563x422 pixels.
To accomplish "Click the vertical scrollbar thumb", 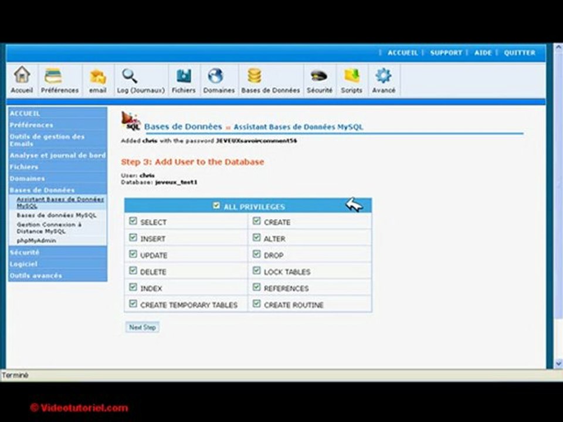I will (x=558, y=185).
